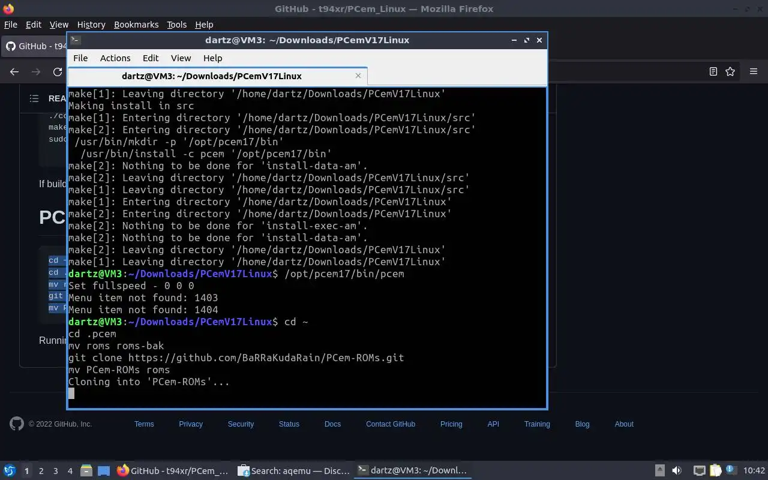Screen dimensions: 768x480
Task: Open the Privacy footer link
Action: tap(191, 424)
